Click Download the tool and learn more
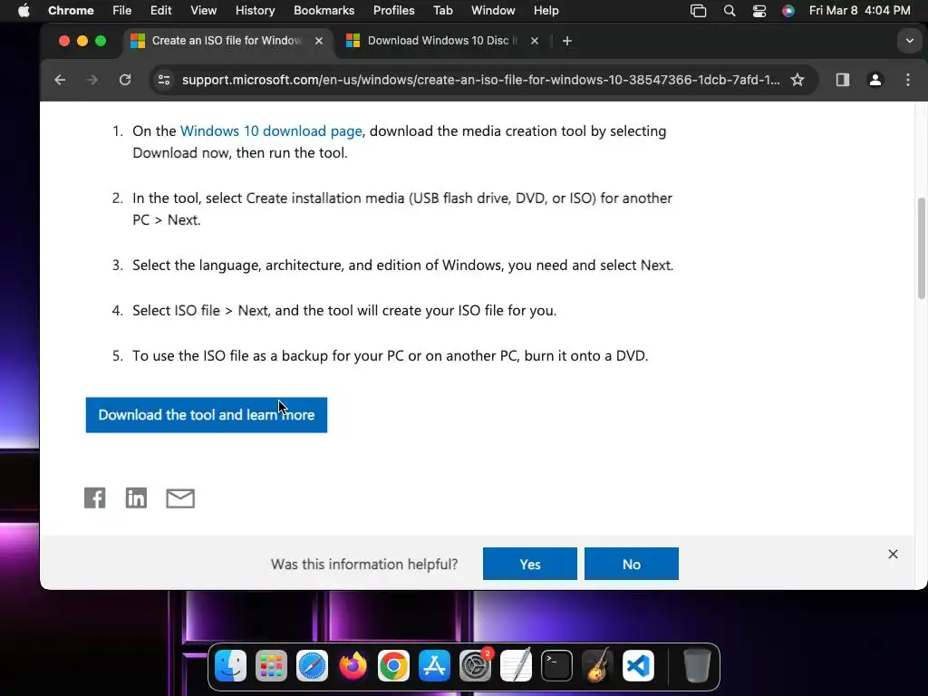The height and width of the screenshot is (696, 928). pos(207,415)
